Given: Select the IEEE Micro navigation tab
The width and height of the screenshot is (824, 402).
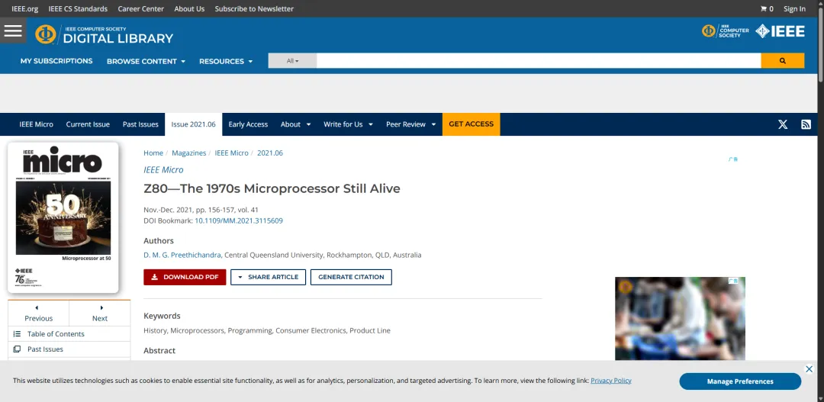Looking at the screenshot, I should click(x=37, y=124).
